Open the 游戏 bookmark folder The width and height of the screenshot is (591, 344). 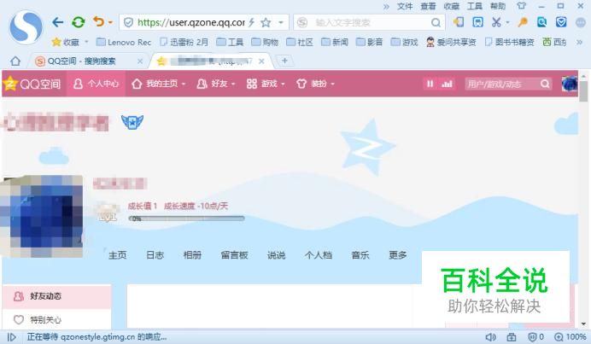pyautogui.click(x=405, y=42)
